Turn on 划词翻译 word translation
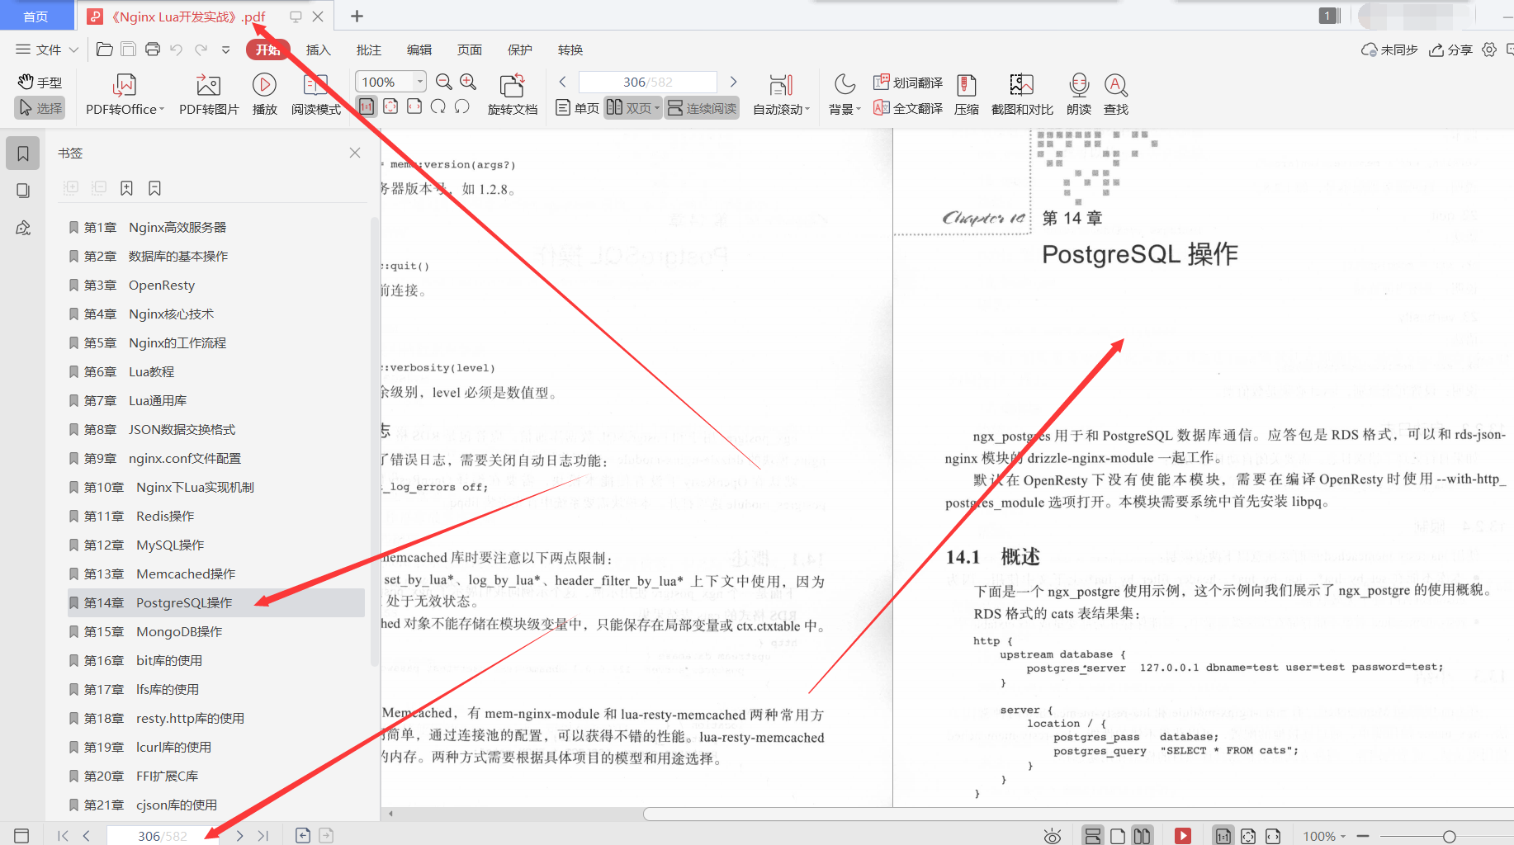Viewport: 1514px width, 845px height. pyautogui.click(x=907, y=82)
